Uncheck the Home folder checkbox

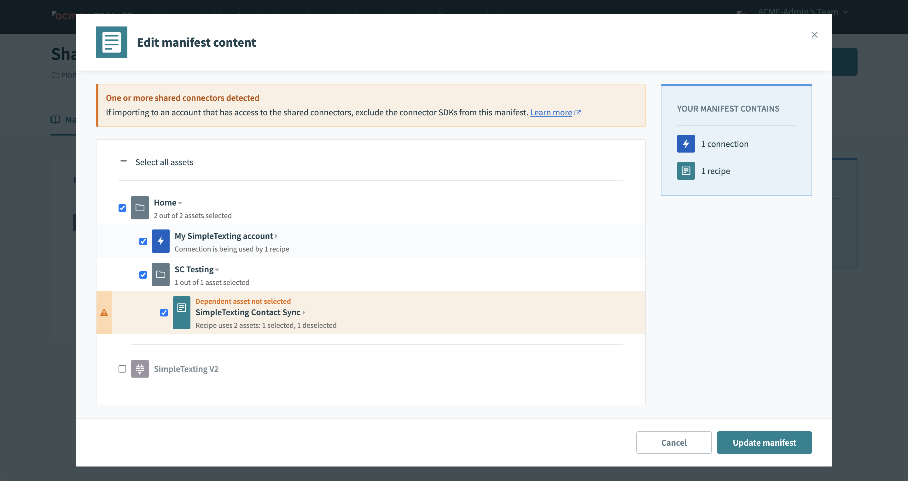122,208
